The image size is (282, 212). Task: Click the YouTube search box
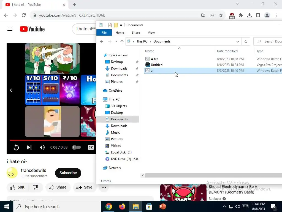[84, 29]
